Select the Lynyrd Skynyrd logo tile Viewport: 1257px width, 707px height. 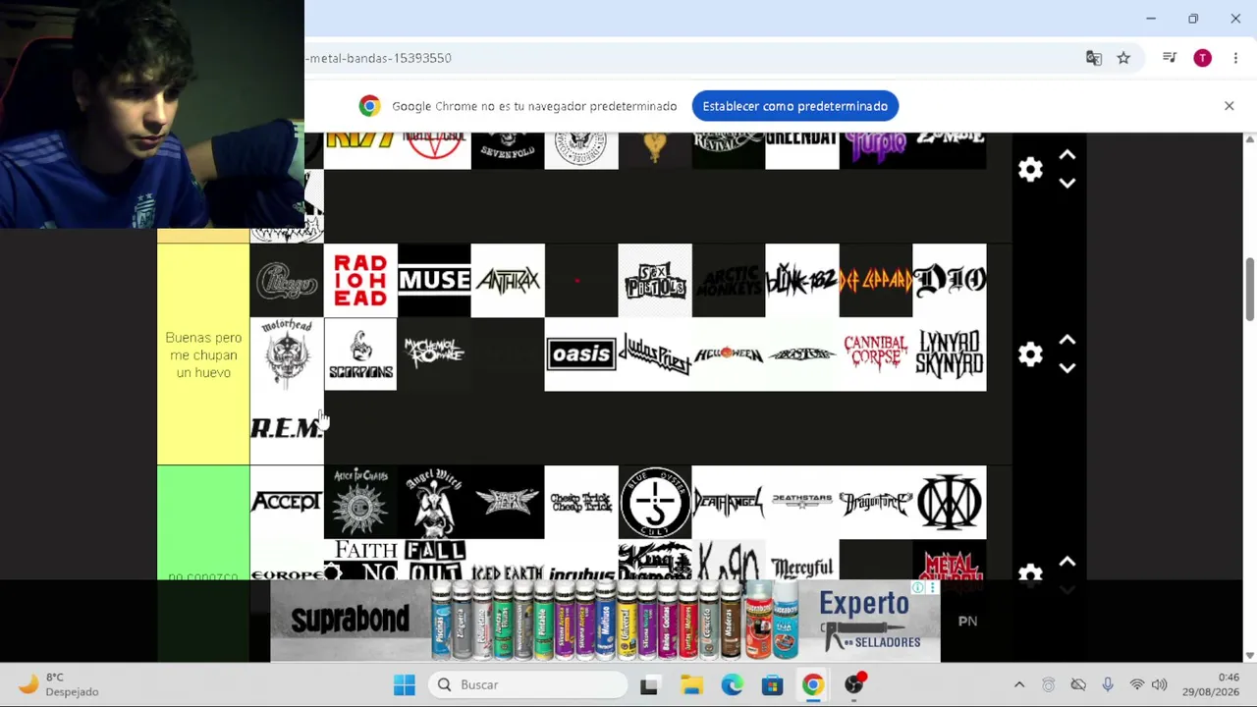950,354
